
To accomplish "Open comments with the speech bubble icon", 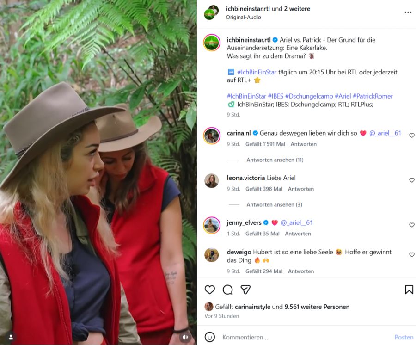I will (228, 290).
